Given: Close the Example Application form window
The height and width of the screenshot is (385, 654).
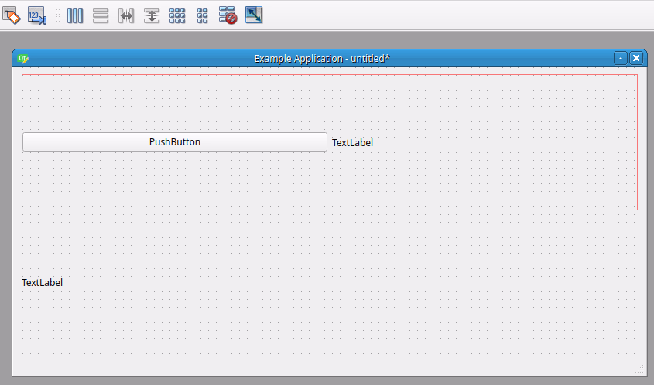Looking at the screenshot, I should [636, 58].
